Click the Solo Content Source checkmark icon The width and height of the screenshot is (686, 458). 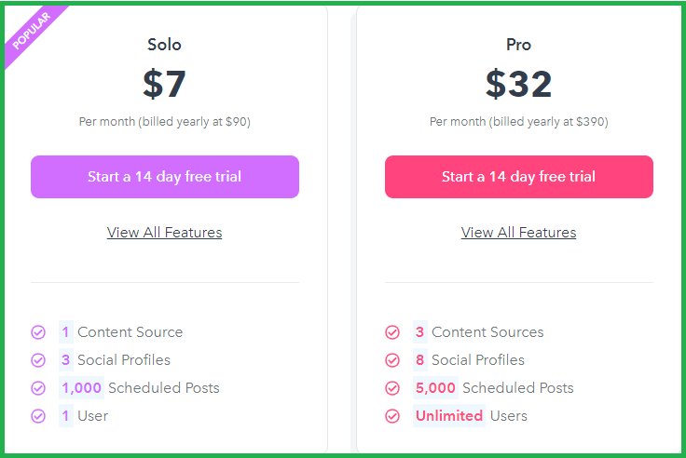click(x=38, y=332)
